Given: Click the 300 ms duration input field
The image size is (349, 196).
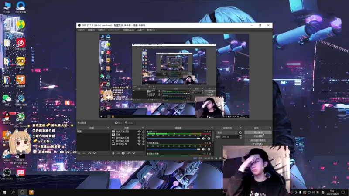Looking at the screenshot, I should 230,137.
